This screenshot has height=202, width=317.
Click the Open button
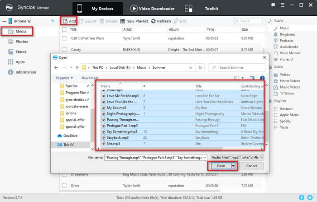pyautogui.click(x=221, y=166)
